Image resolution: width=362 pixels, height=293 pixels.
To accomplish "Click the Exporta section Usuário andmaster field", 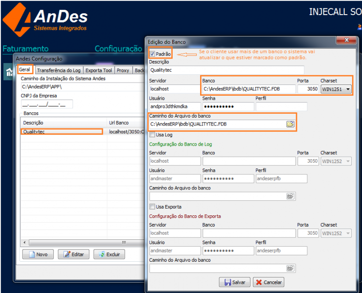I will (175, 251).
